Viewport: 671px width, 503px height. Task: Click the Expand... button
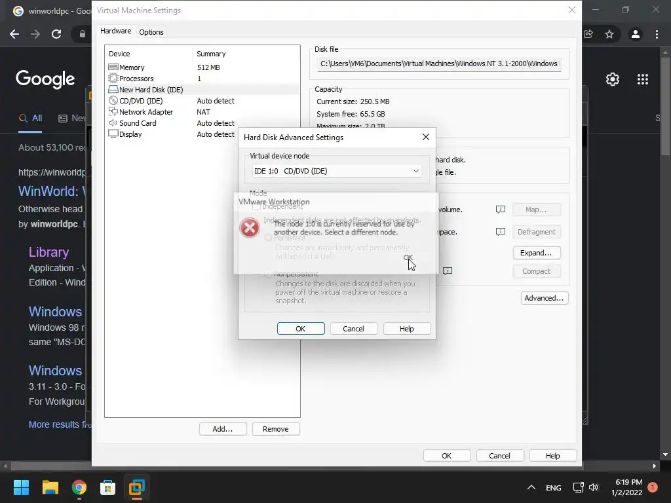(537, 253)
